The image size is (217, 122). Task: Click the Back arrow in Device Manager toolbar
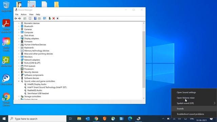point(16,18)
